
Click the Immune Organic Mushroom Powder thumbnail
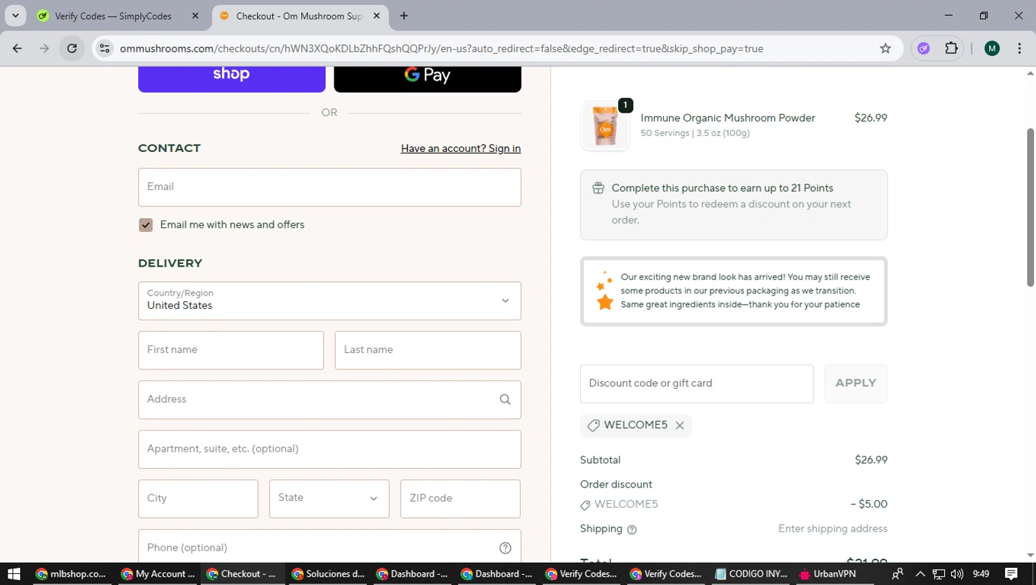(605, 126)
